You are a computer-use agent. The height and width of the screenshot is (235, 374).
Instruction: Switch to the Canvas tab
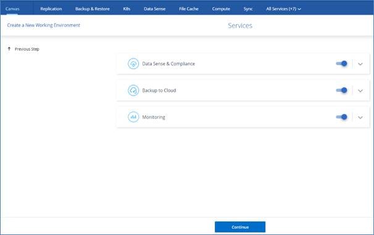12,9
